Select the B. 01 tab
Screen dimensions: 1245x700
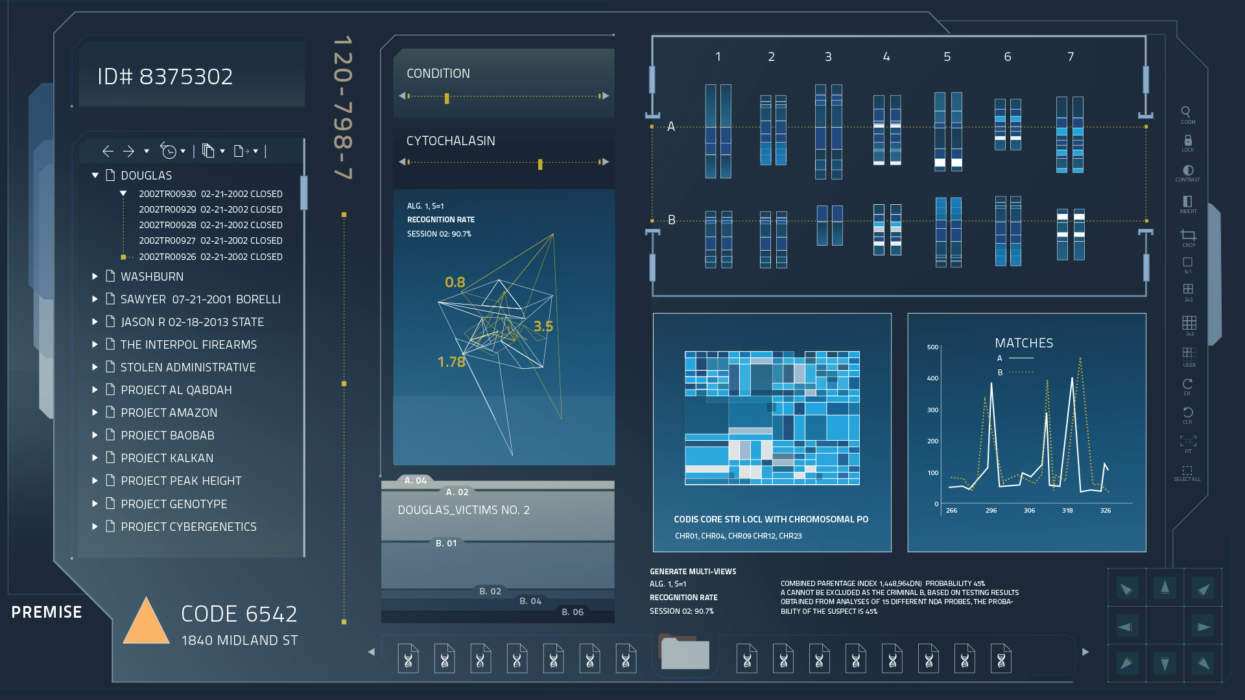(446, 543)
